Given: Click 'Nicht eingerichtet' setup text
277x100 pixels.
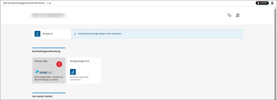Looking at the screenshot, I should (49, 78).
